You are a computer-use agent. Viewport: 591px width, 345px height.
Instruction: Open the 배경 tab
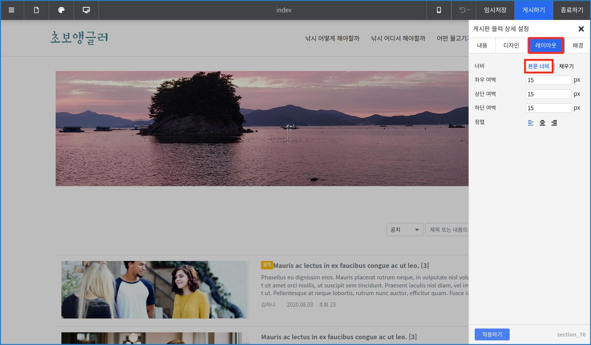pyautogui.click(x=578, y=45)
